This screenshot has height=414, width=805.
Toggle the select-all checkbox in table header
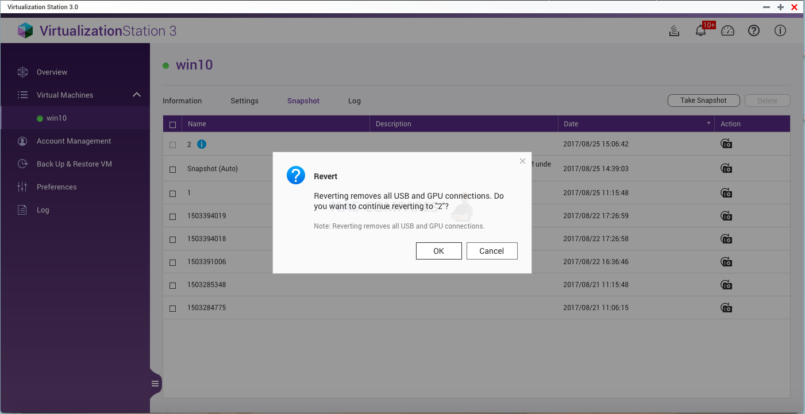point(172,124)
